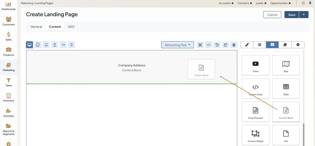Open the style manager brush panel
The image size is (315, 146).
247,45
